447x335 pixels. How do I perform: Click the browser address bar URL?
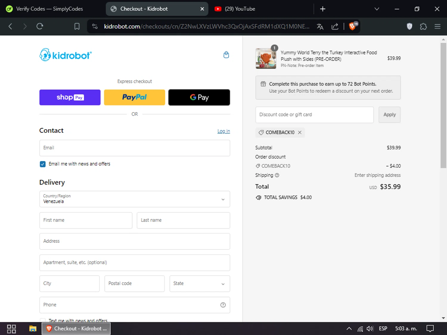click(x=207, y=27)
